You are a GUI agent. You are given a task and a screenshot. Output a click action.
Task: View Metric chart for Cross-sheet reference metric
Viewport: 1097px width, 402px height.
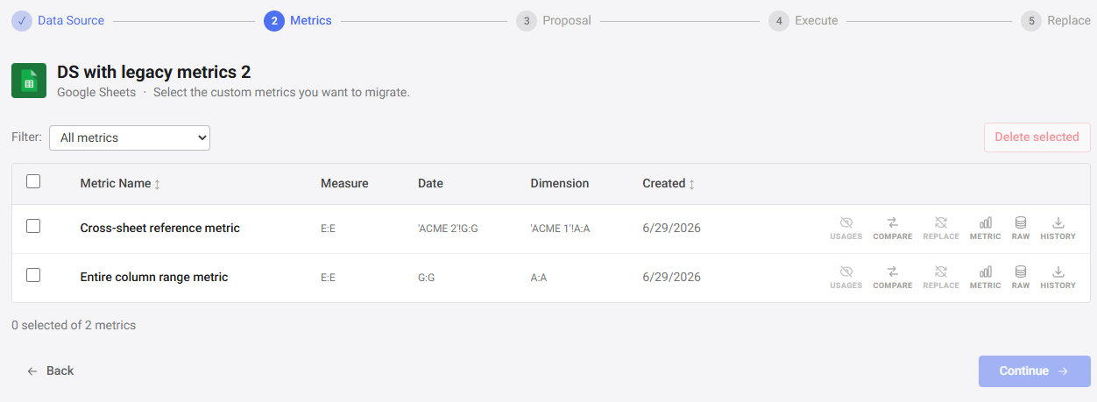[985, 229]
